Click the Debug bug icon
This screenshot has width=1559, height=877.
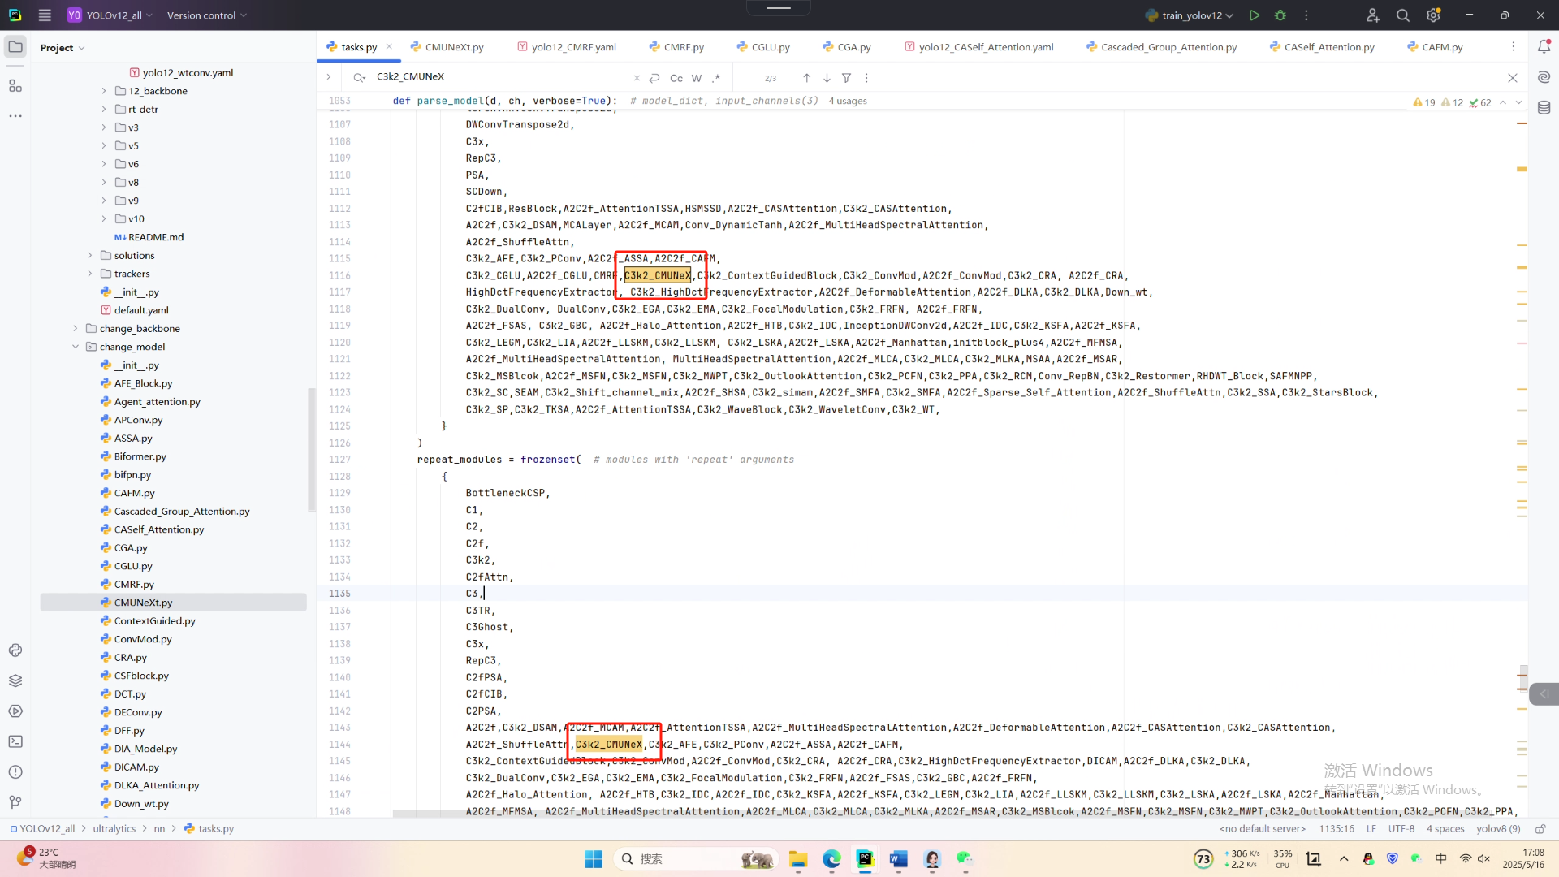pos(1280,15)
